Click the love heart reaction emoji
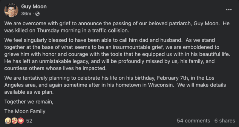This screenshot has width=239, height=127. 21,120
